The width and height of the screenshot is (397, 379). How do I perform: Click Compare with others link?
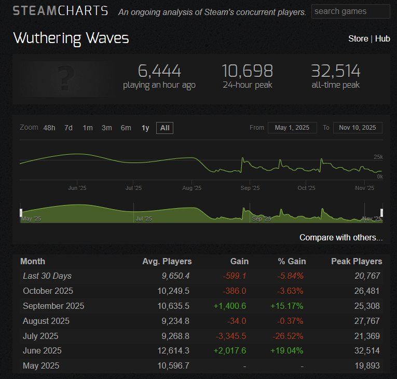point(341,237)
